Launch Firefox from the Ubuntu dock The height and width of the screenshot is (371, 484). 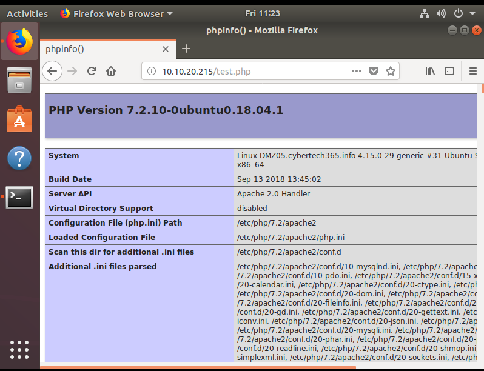tap(19, 41)
